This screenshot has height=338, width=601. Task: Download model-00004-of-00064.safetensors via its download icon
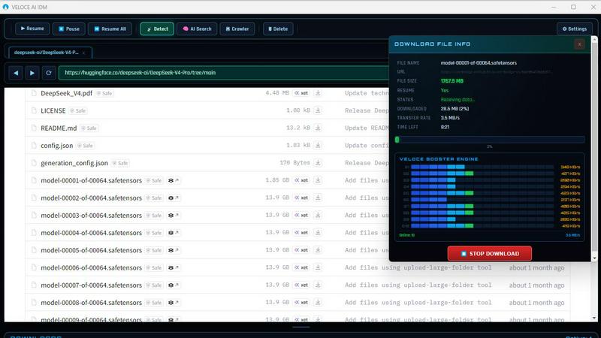318,233
